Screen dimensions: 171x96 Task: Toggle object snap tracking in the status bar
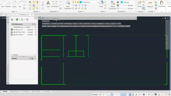[x=122, y=94]
